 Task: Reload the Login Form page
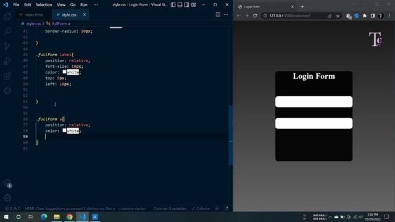[255, 16]
